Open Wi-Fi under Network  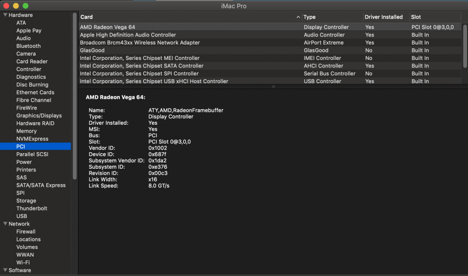23,262
